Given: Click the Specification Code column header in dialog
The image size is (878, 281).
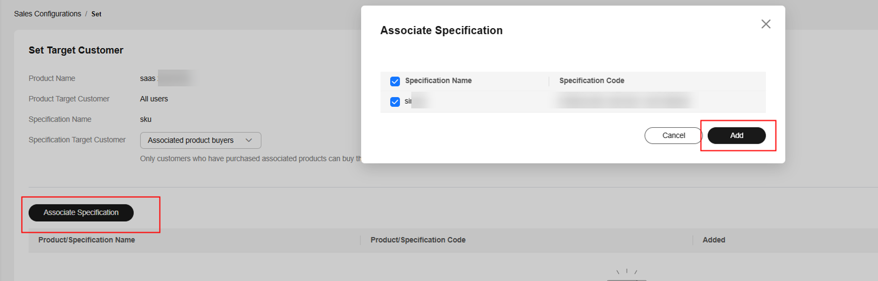Looking at the screenshot, I should click(592, 81).
